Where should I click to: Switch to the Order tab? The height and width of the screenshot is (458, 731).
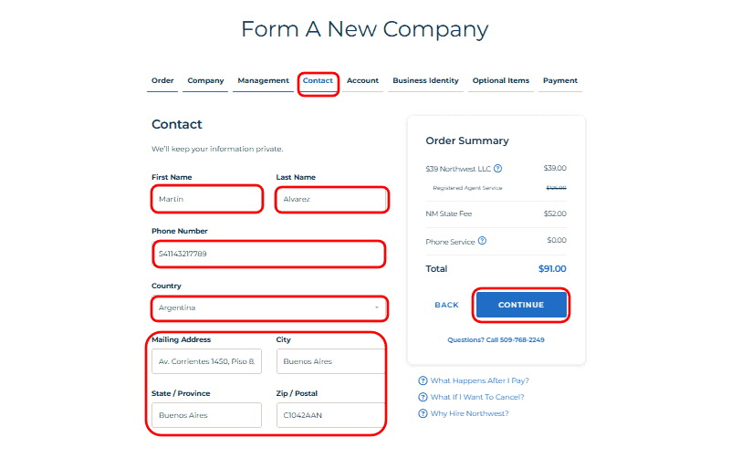[x=162, y=81]
